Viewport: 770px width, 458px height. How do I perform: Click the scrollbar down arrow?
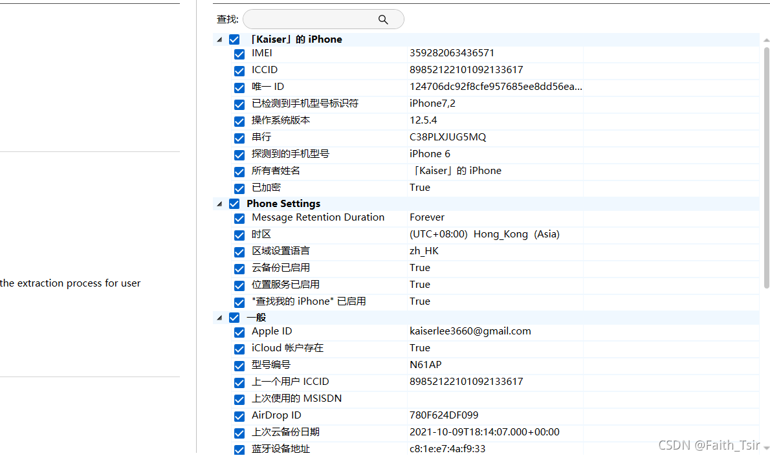(767, 448)
